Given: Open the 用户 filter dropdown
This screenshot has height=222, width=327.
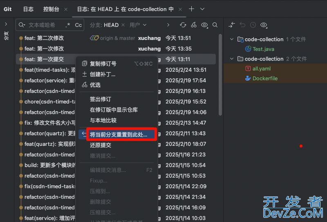Looking at the screenshot, I should click(x=138, y=25).
